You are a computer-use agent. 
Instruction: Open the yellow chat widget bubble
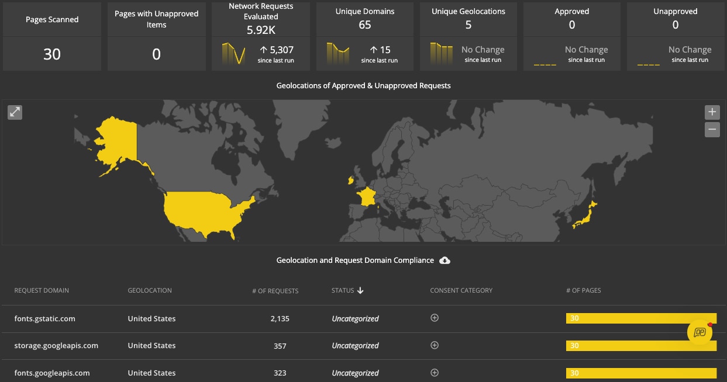click(x=700, y=332)
